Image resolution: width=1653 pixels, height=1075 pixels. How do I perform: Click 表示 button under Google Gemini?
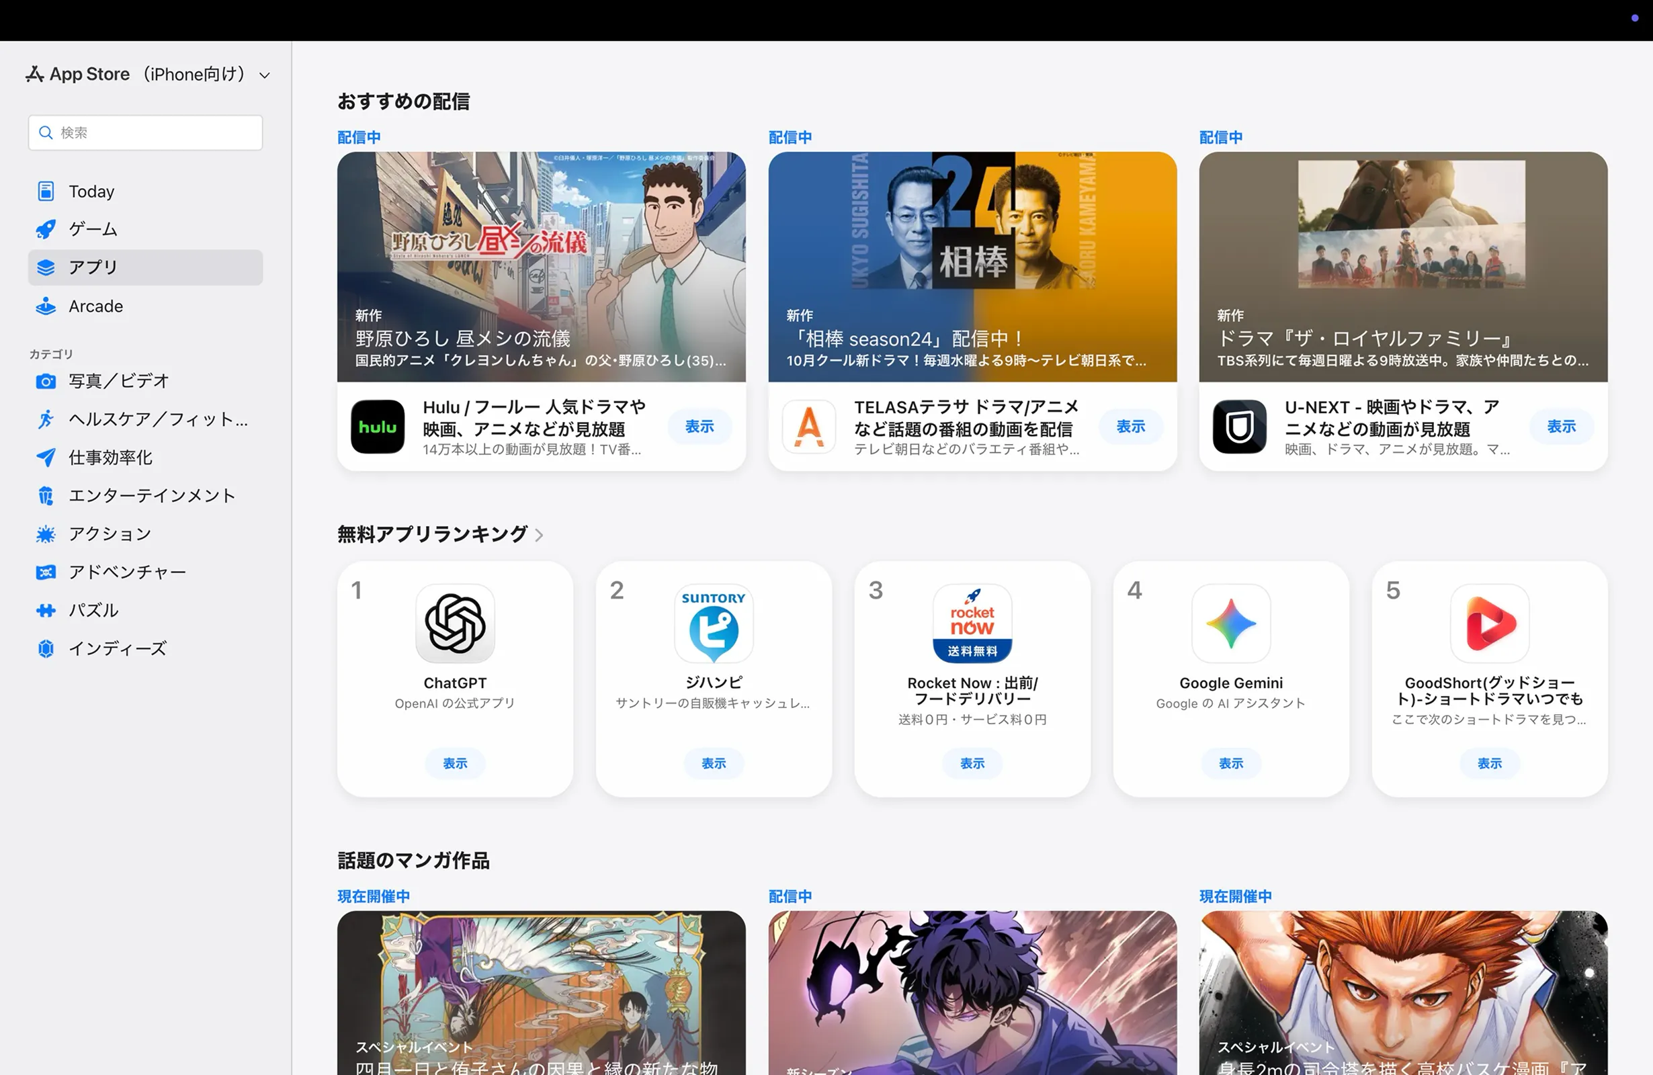(x=1231, y=763)
